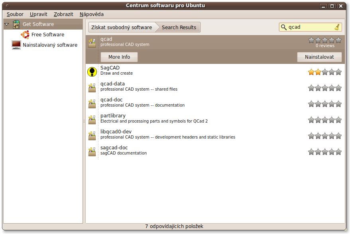Viewport: 350px width, 234px height.
Task: Click the yellow SagCAD application icon
Action: (92, 72)
